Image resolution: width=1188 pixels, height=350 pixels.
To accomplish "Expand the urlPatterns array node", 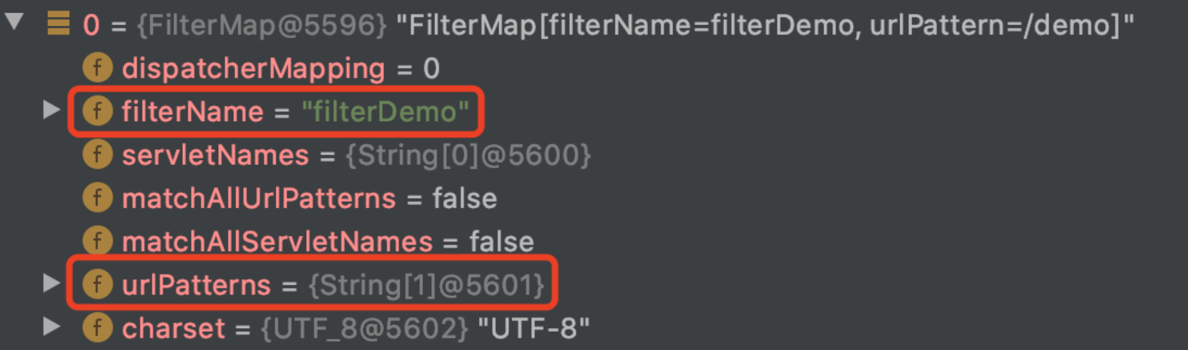I will pos(52,284).
